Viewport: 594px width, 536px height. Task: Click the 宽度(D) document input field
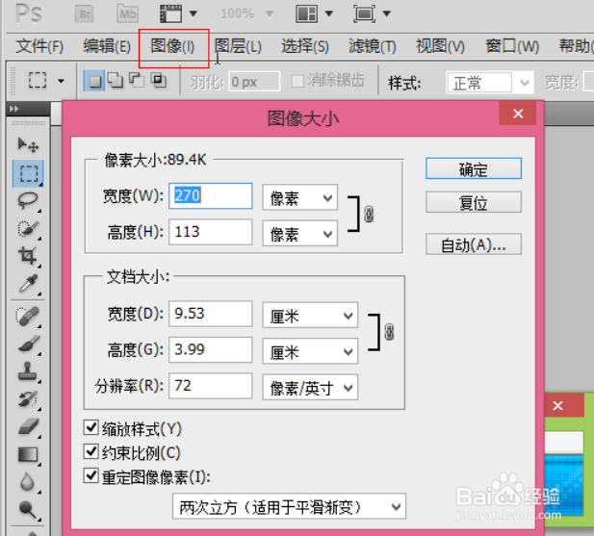[x=210, y=314]
